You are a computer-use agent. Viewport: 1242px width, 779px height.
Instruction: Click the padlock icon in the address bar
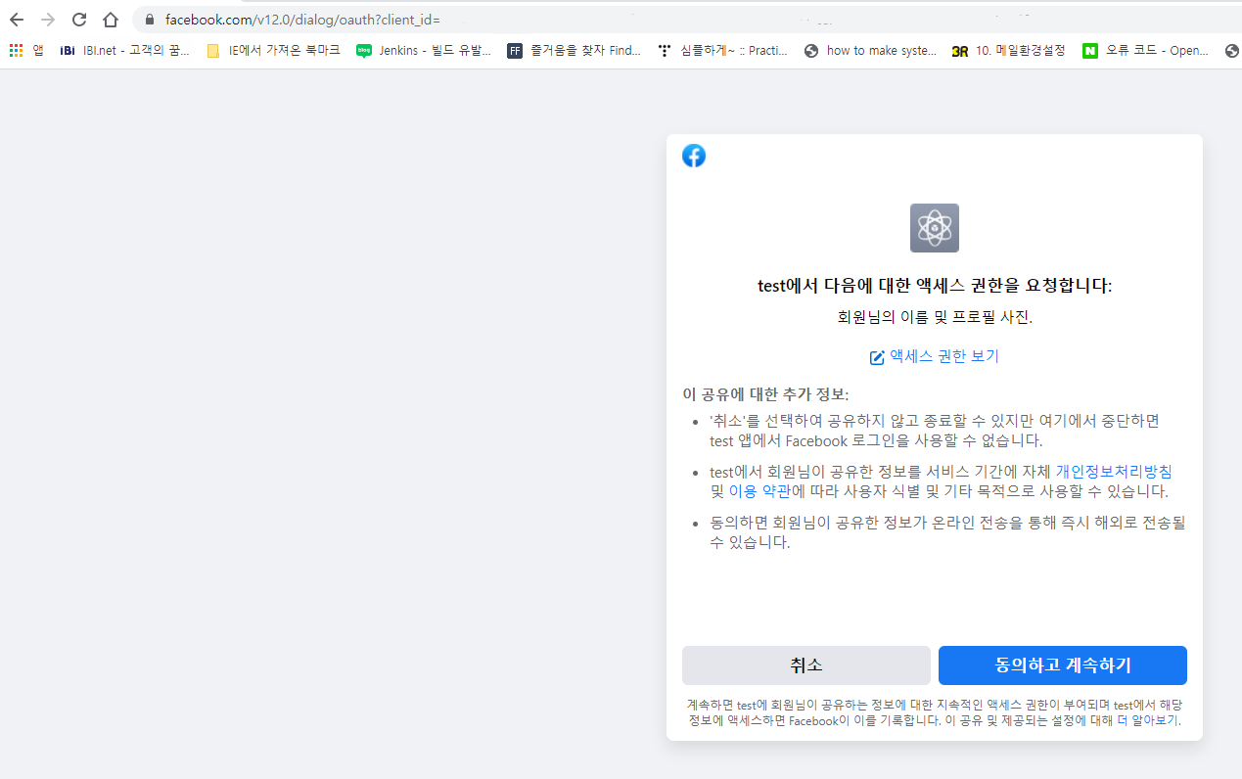point(150,20)
